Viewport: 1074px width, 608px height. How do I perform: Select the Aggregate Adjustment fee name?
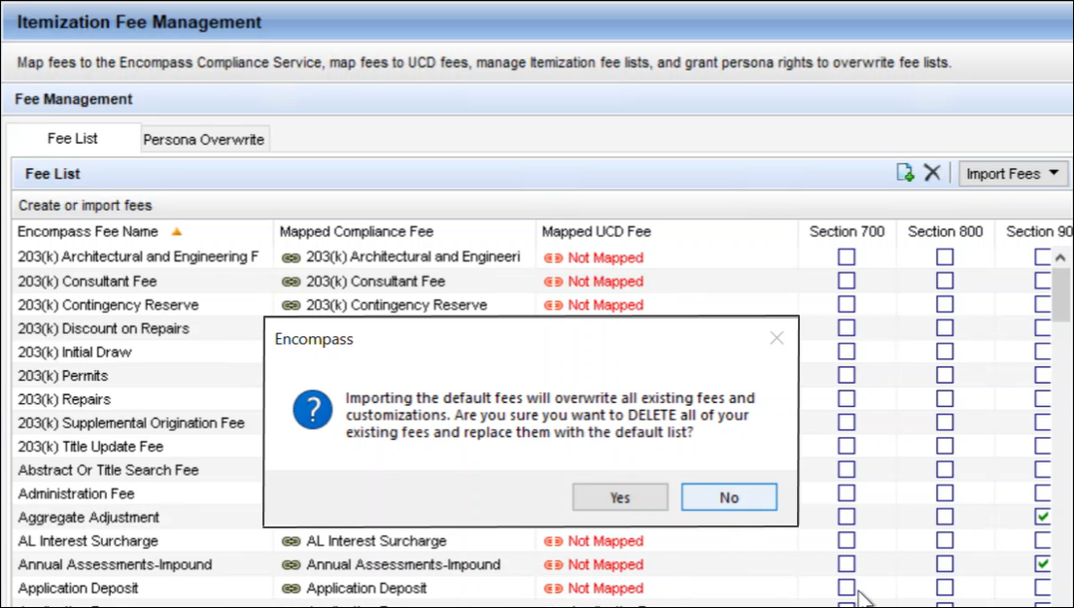88,518
